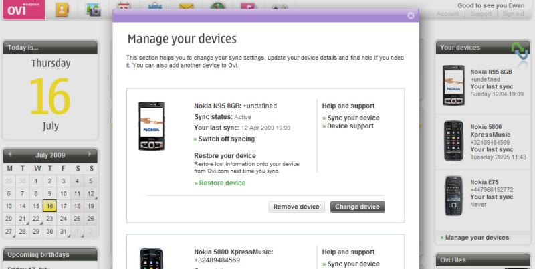
Task: Open the Store shopping bag icon
Action: coord(155,7)
